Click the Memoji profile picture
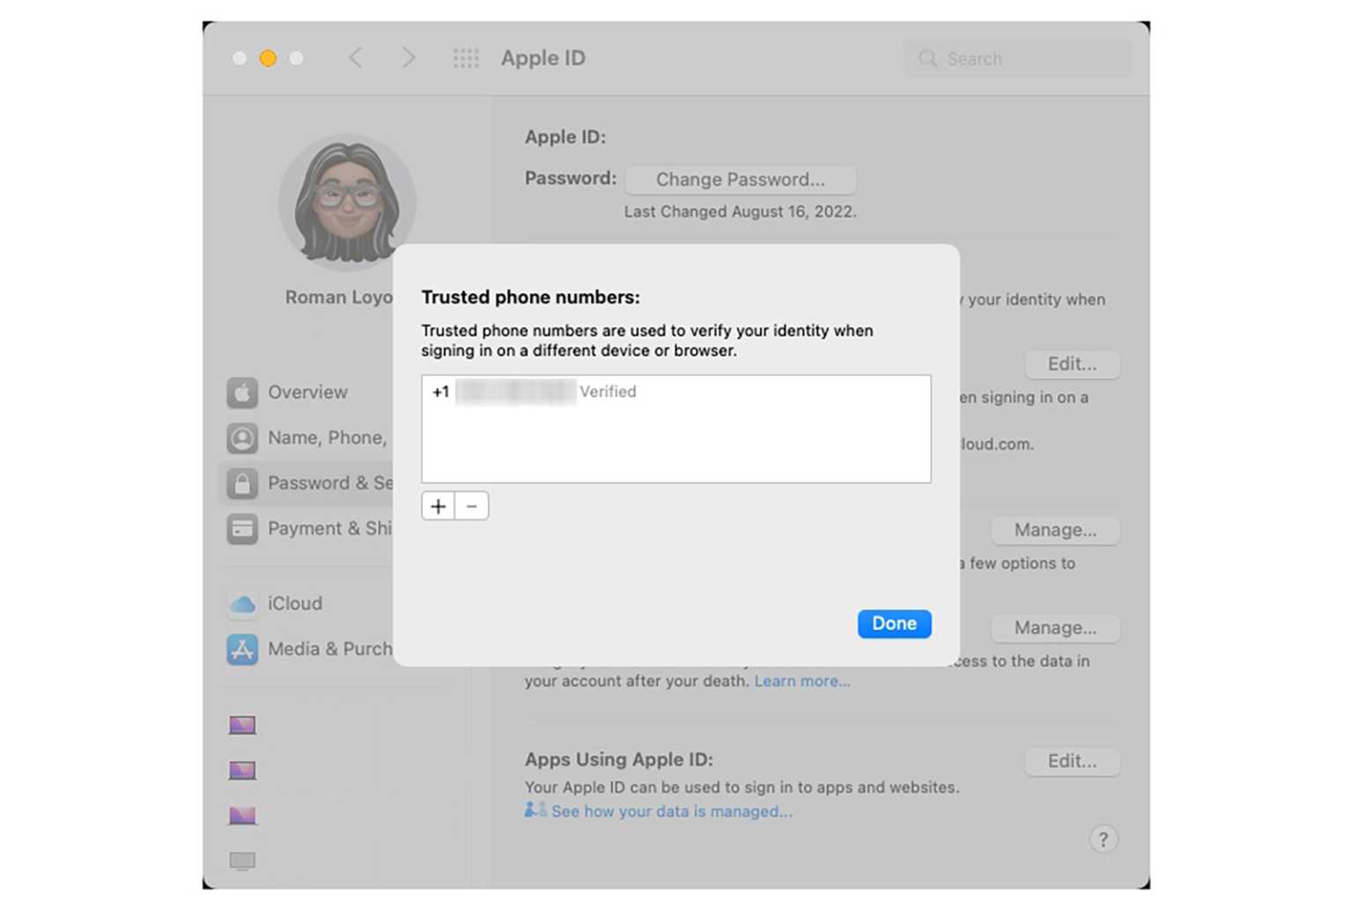 [348, 201]
